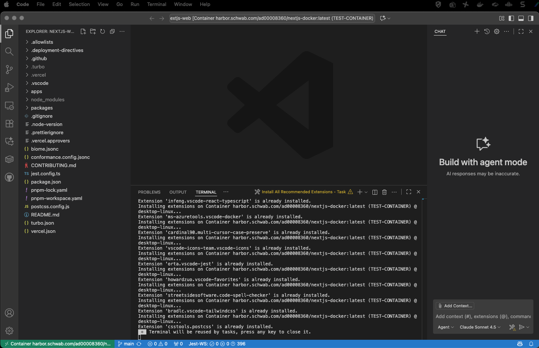Open chat history in the Chat panel
Screen dimensions: 539x348
click(487, 31)
